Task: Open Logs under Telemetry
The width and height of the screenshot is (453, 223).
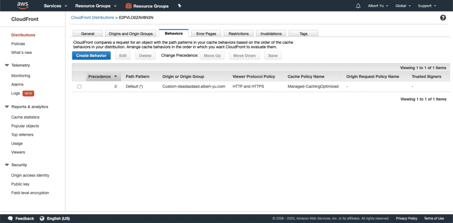Action: (x=15, y=93)
